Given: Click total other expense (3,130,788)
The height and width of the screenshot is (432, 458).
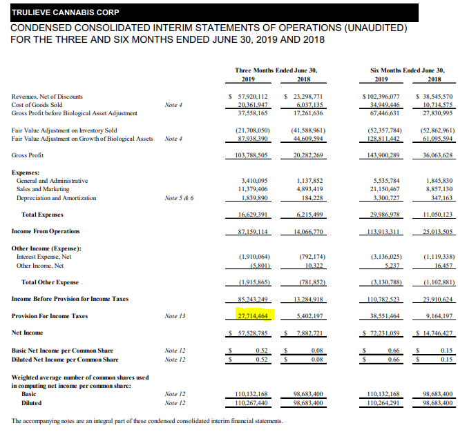Looking at the screenshot, I should (386, 282).
